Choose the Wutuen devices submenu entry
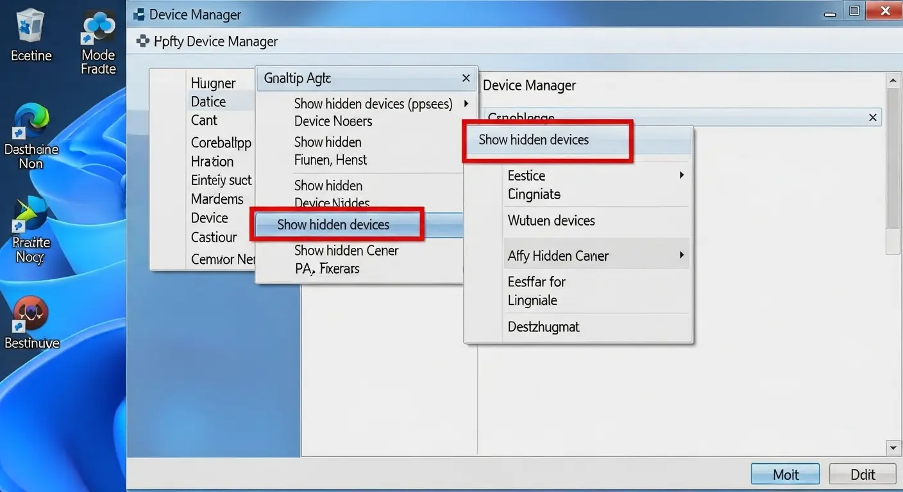 click(552, 220)
